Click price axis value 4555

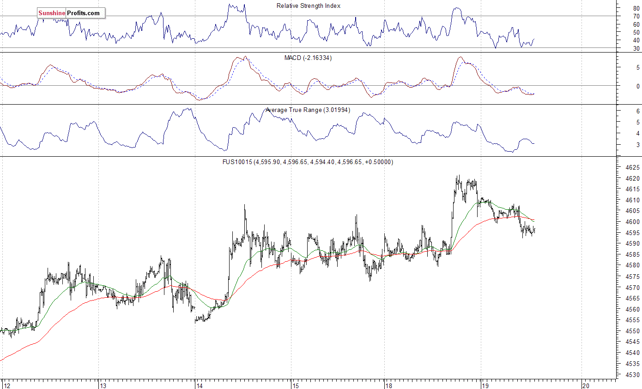(x=632, y=320)
